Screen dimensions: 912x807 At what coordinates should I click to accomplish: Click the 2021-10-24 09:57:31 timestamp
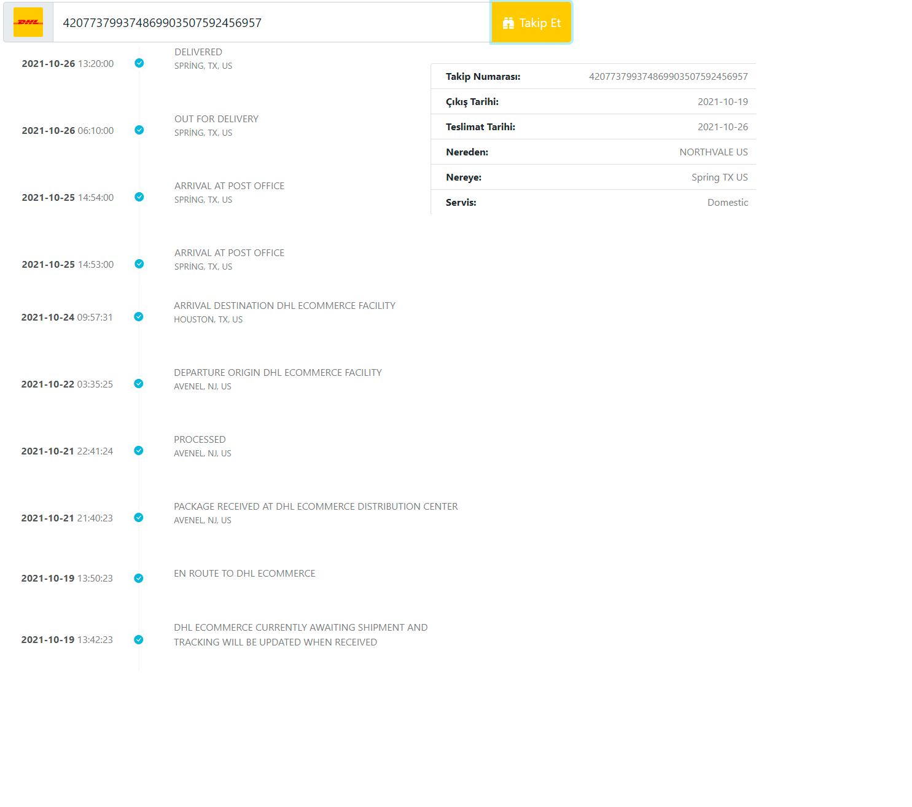pyautogui.click(x=67, y=318)
